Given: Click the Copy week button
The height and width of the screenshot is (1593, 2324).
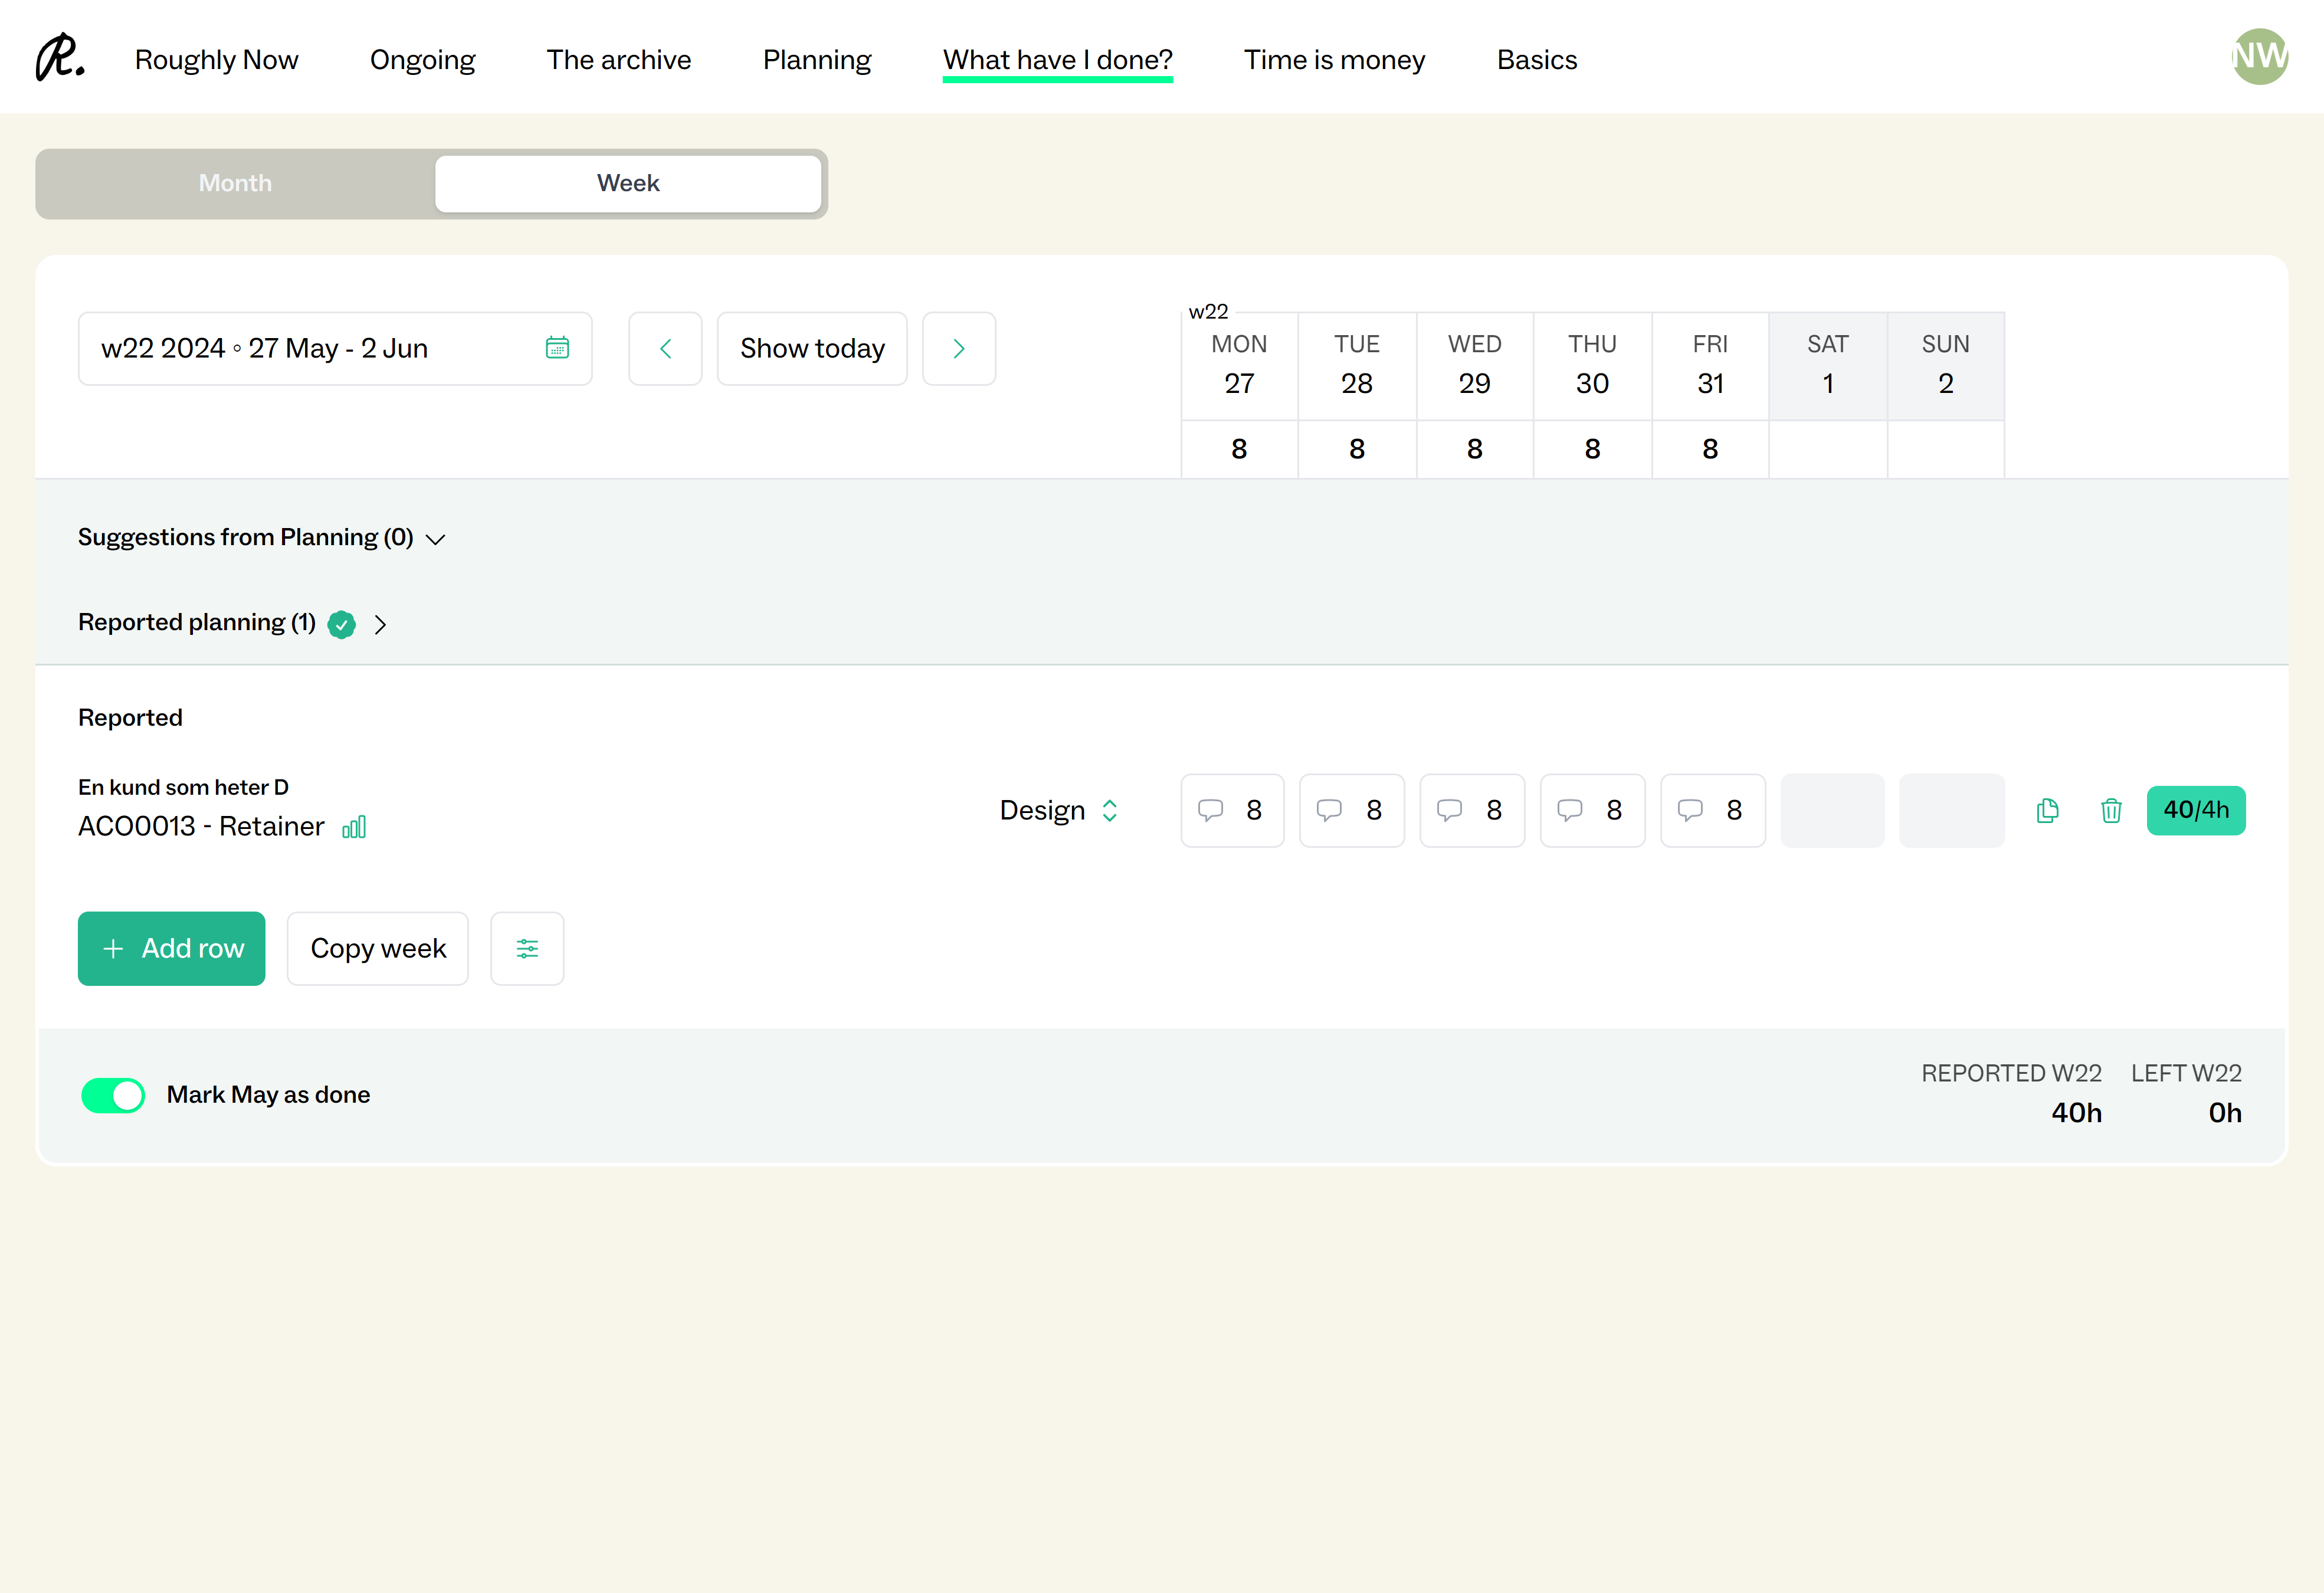Looking at the screenshot, I should tap(378, 948).
